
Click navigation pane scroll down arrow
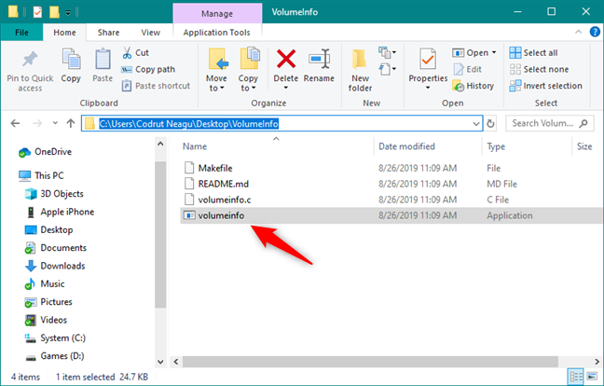pos(160,362)
